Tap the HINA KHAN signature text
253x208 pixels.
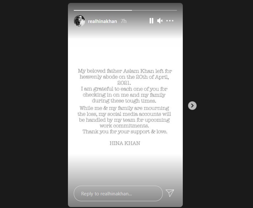point(125,143)
